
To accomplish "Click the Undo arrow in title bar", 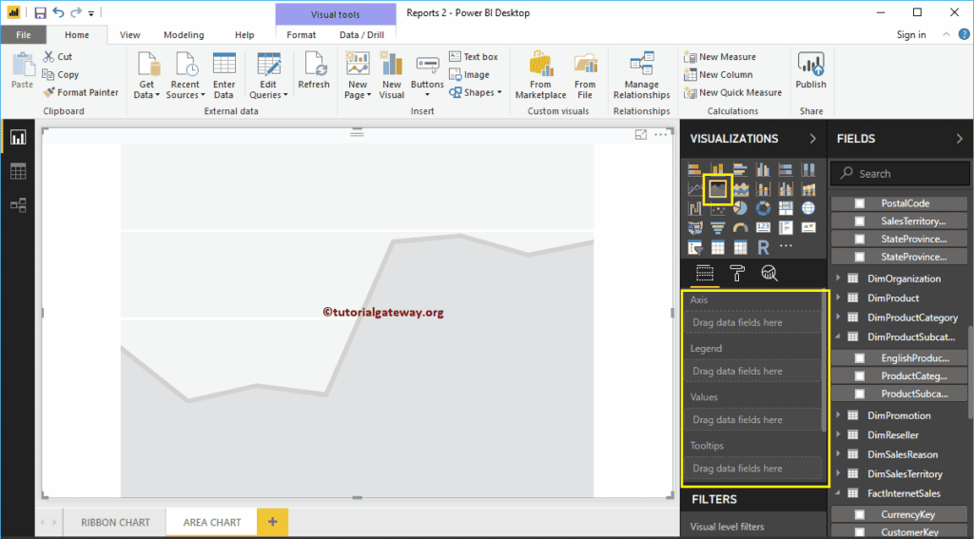I will 58,12.
